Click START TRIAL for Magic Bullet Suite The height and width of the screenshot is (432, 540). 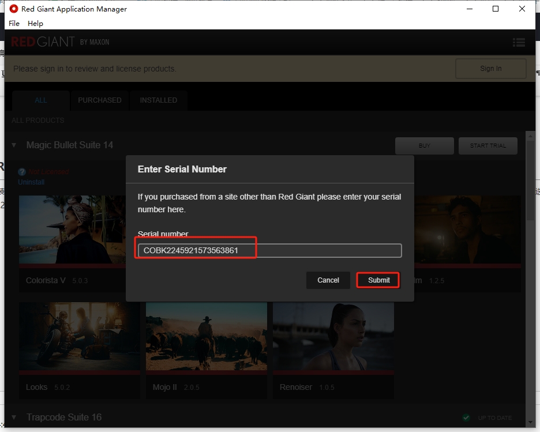coord(487,145)
